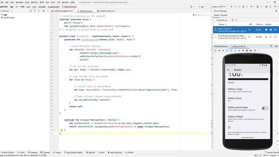Viewport: 279px width, 157px height.
Task: Open Running Devices window mode icon
Action: point(271,46)
